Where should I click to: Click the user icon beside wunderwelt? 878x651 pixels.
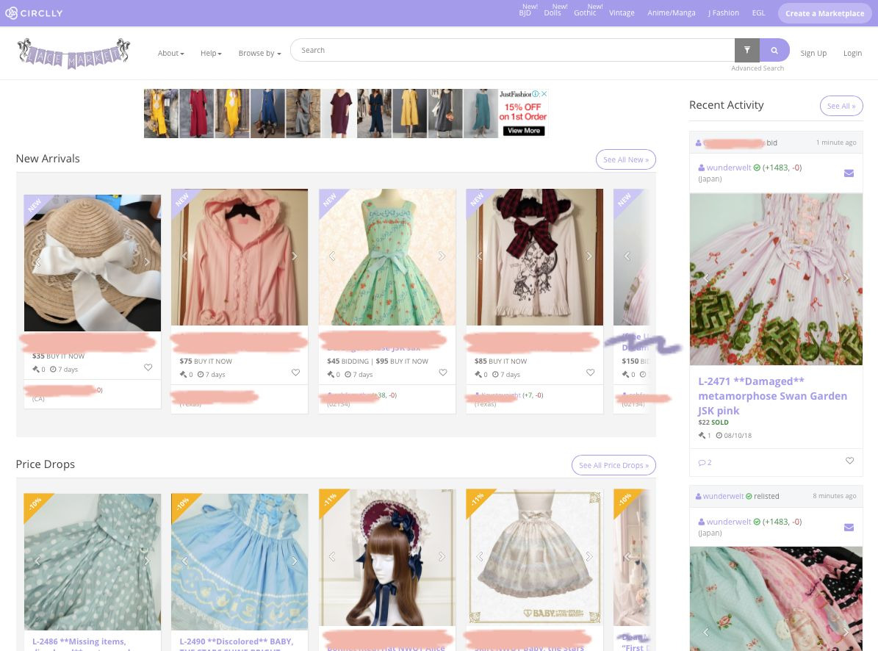[x=701, y=168]
